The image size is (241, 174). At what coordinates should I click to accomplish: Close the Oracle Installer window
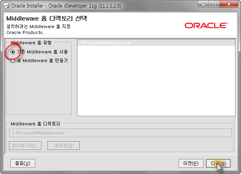[229, 4]
